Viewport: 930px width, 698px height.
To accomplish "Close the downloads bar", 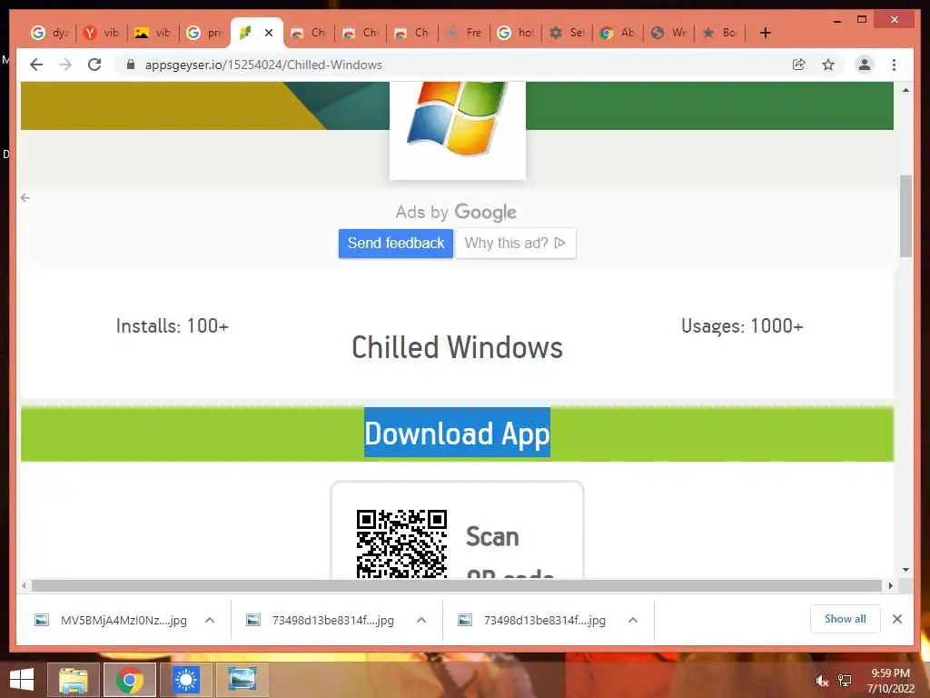I will 896,619.
